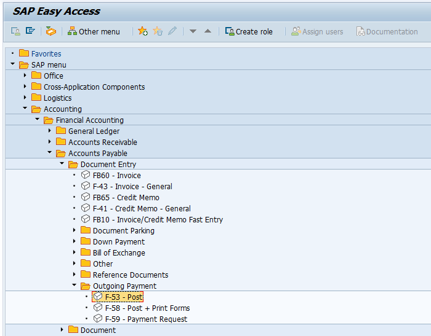The width and height of the screenshot is (431, 336).
Task: Select the Accounts Payable label
Action: point(98,154)
